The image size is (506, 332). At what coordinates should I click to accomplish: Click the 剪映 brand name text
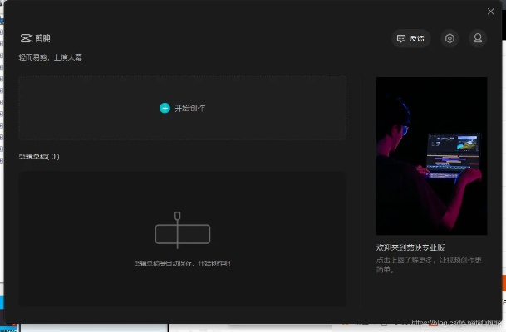(x=42, y=39)
